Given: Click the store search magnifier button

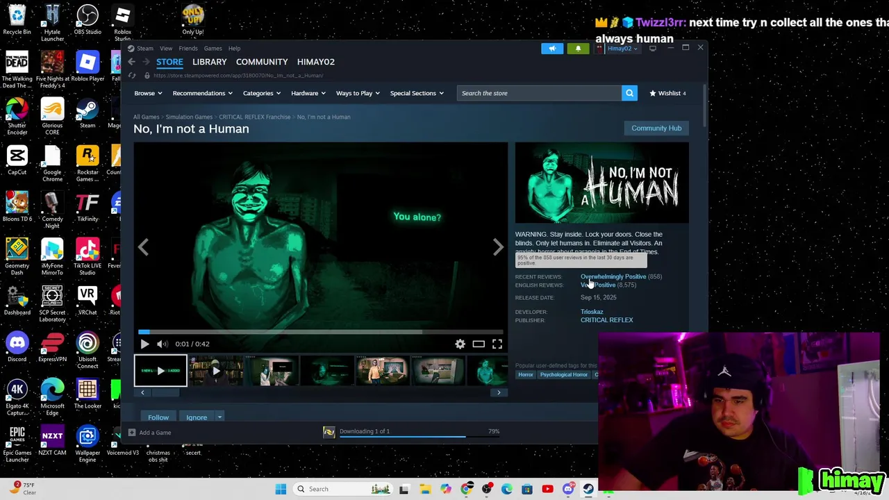Looking at the screenshot, I should 629,93.
